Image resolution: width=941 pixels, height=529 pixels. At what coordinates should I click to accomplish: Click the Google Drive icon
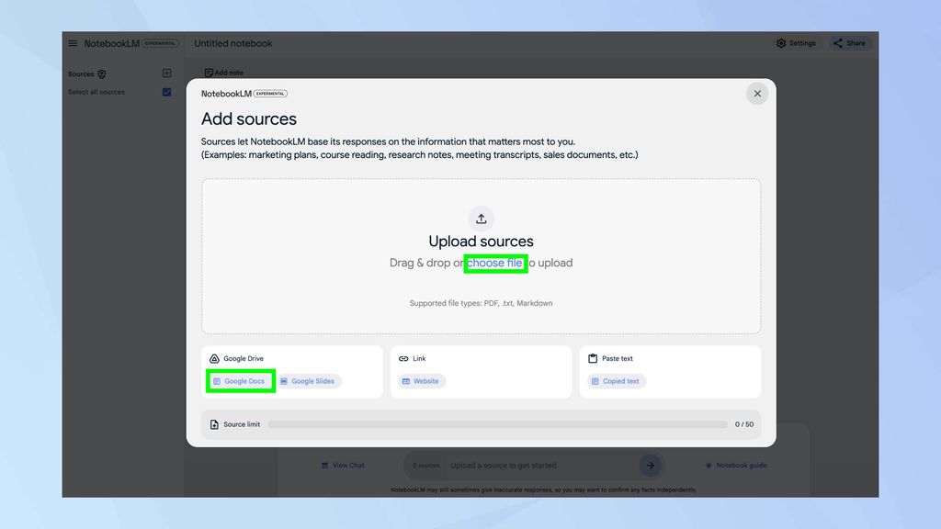click(213, 358)
